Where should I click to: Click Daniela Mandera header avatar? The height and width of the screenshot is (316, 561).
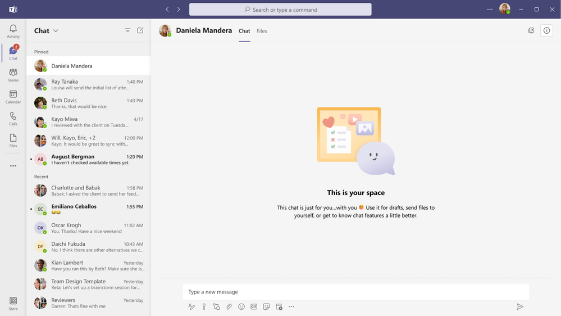pos(165,30)
